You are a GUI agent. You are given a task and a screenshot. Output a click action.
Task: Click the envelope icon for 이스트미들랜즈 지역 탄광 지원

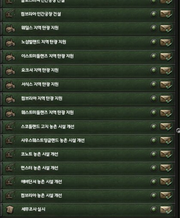pos(166,56)
